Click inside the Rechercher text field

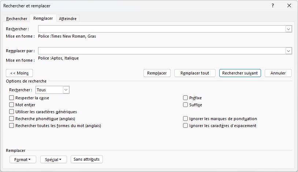(162, 29)
